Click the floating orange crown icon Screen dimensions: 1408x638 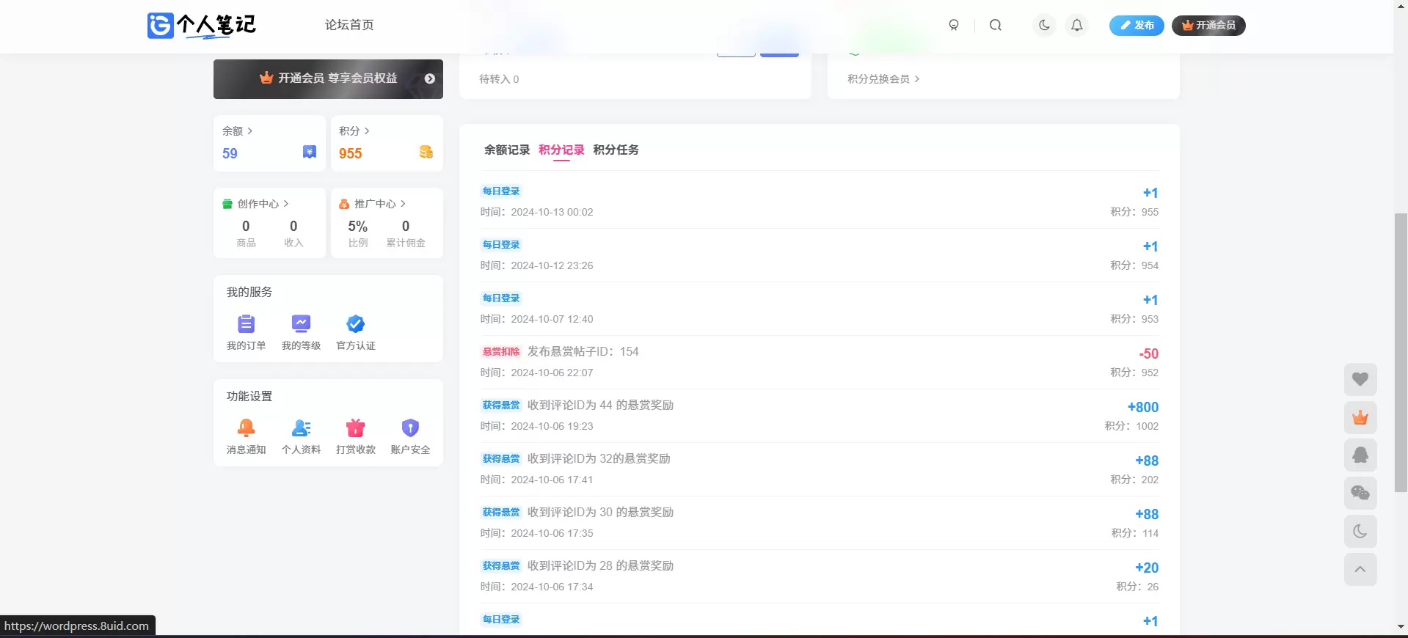click(1360, 417)
